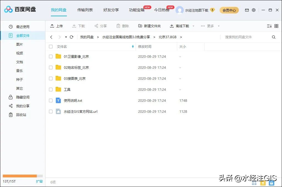
Task: Select the 01卫星影像_北京 folder checkbox
Action: (x=51, y=56)
